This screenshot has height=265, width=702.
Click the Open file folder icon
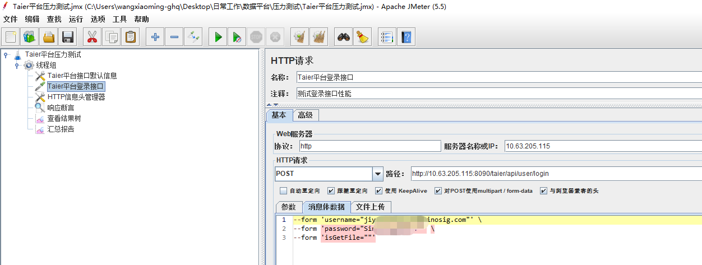point(49,38)
